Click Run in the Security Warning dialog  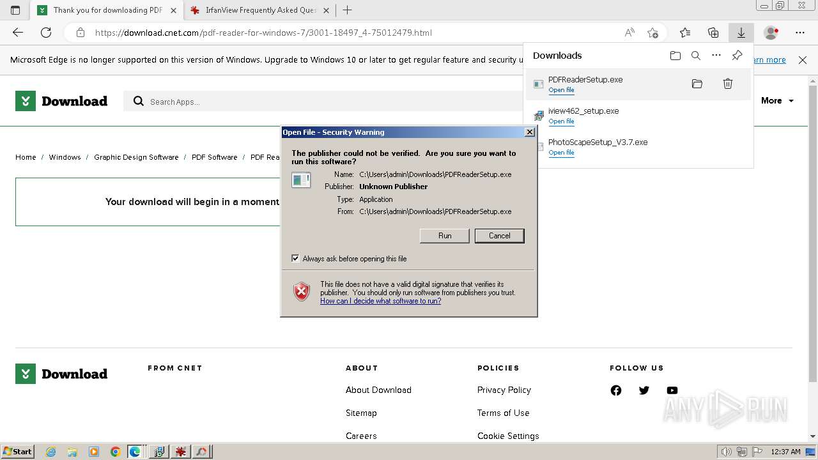pyautogui.click(x=445, y=236)
